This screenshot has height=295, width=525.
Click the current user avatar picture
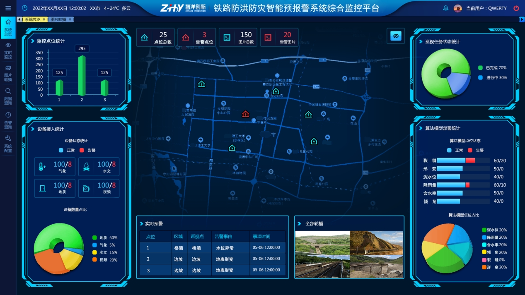(x=457, y=8)
